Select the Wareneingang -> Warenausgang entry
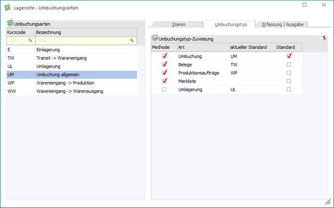 tap(72, 91)
